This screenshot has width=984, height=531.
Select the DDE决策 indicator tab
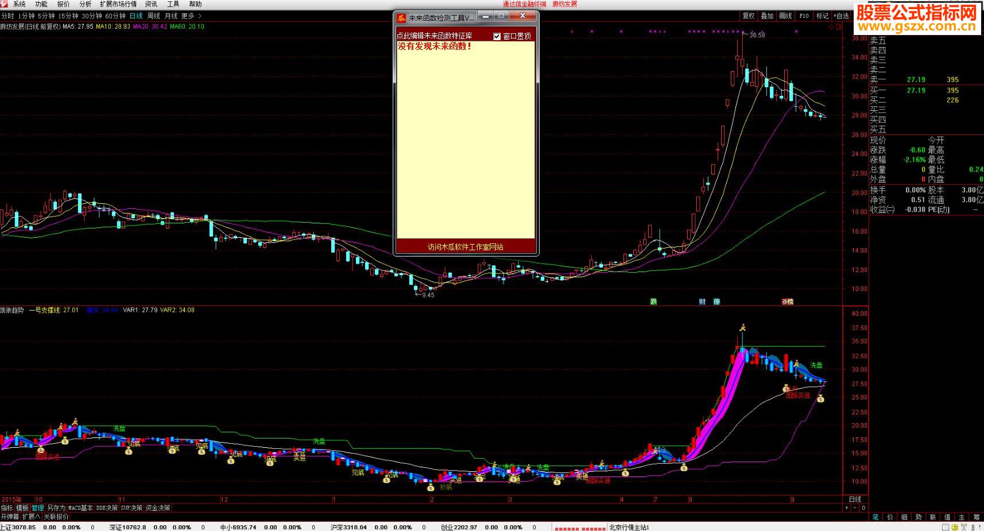pos(107,508)
